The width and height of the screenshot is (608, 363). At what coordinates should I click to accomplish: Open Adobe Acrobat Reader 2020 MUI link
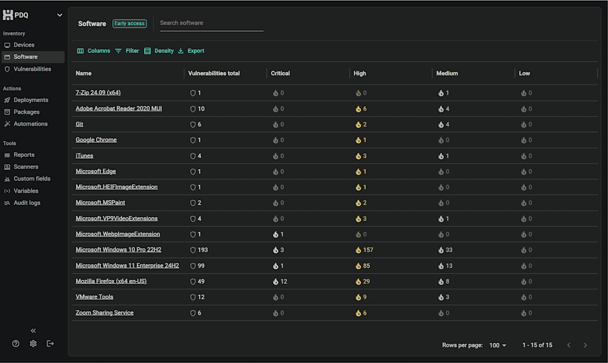119,109
